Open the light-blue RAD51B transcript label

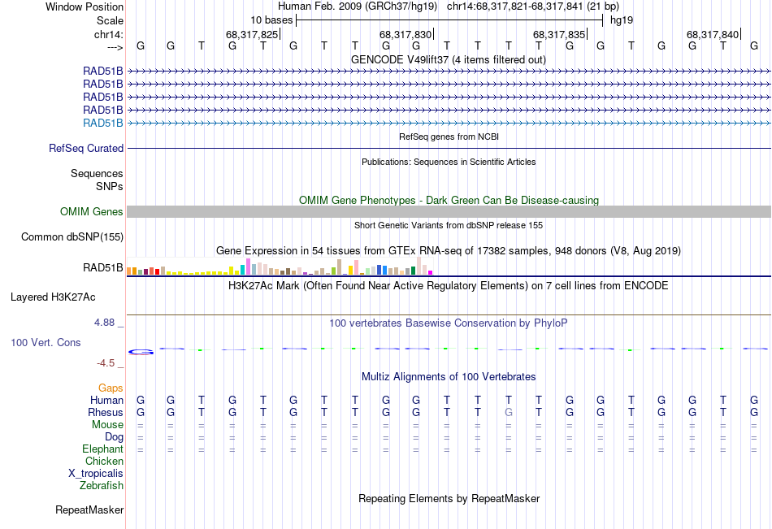(x=103, y=124)
